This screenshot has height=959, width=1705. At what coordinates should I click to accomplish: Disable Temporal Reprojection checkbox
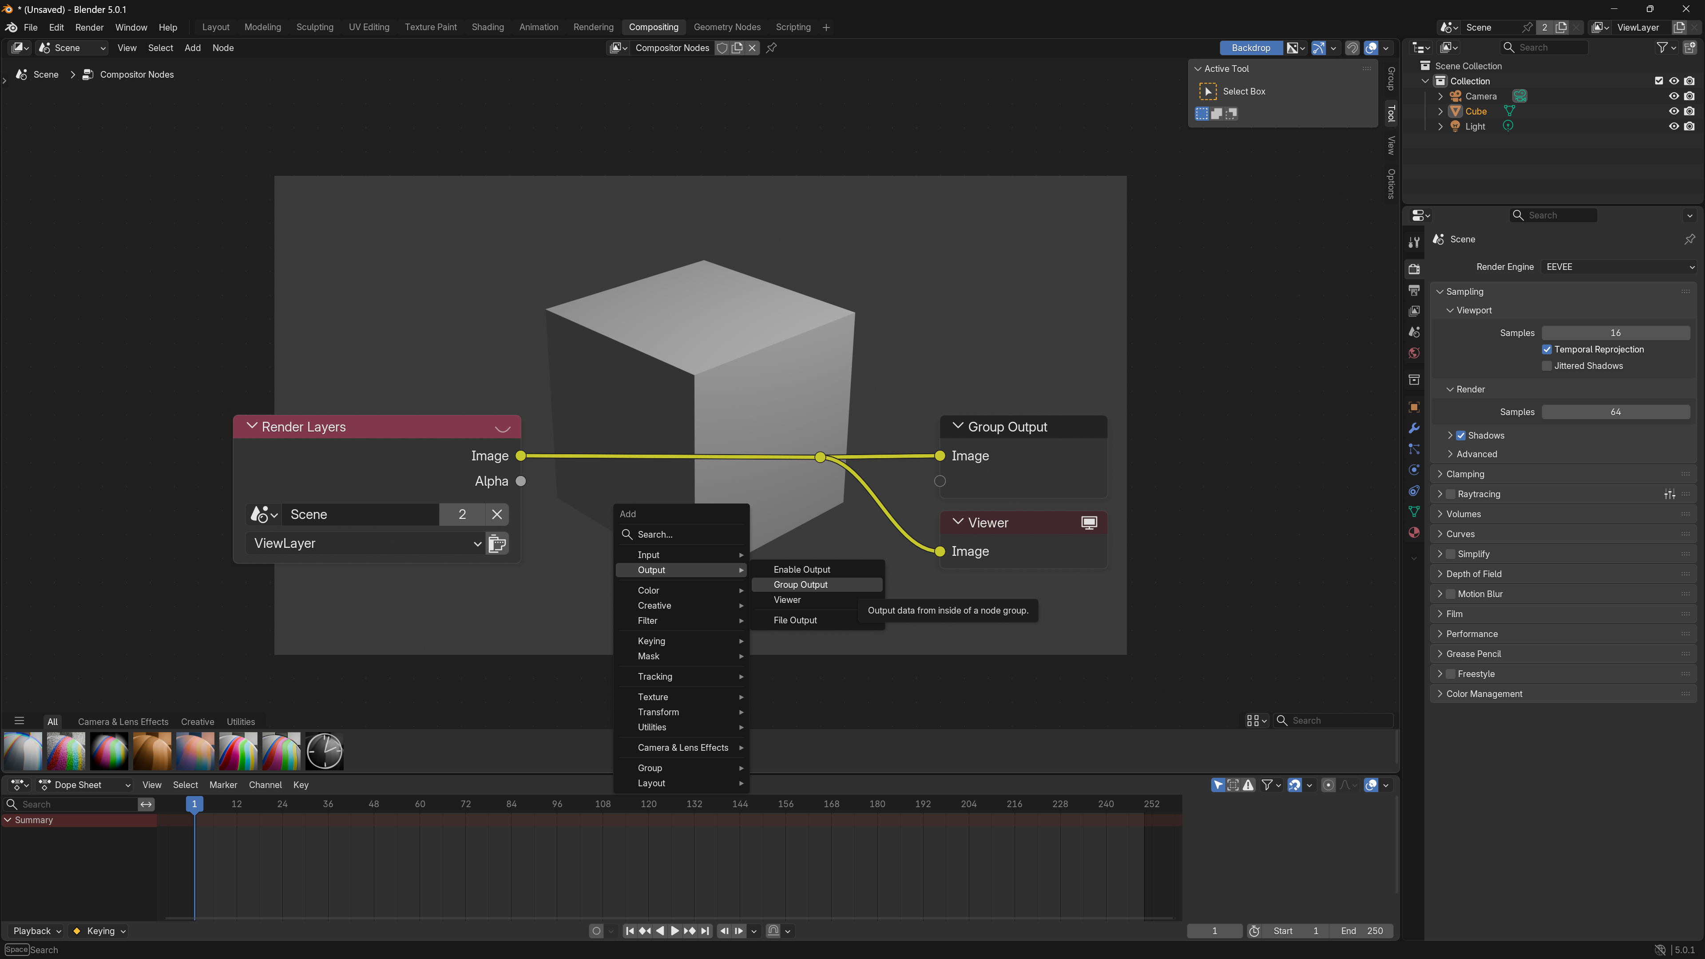(1547, 349)
